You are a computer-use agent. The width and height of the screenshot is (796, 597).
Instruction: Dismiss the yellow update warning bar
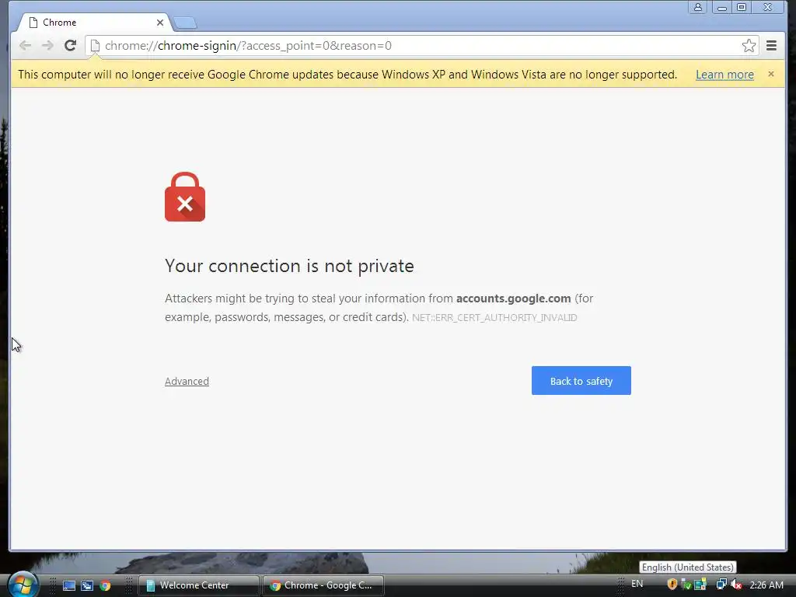[x=771, y=74]
